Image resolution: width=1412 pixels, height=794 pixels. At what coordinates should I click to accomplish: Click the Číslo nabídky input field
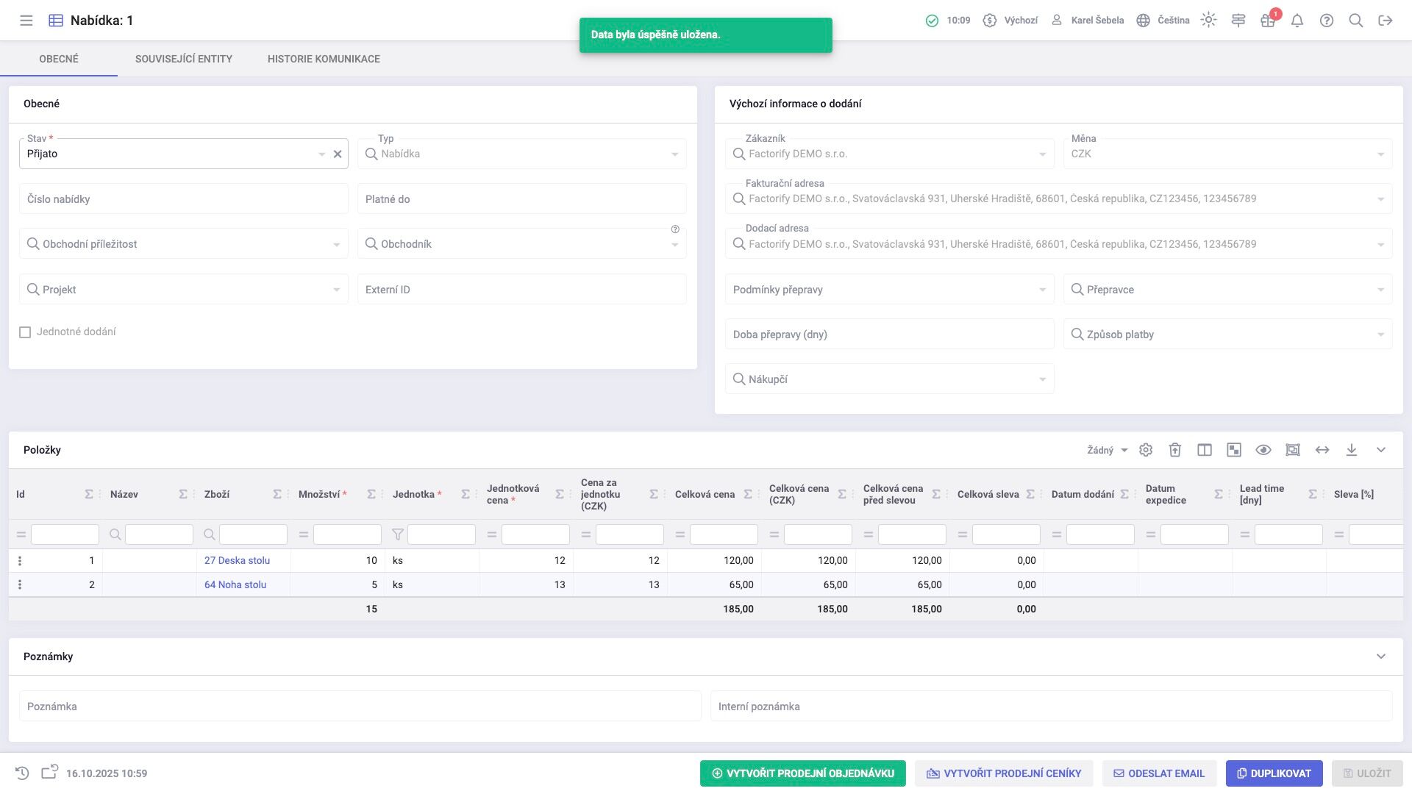tap(184, 199)
